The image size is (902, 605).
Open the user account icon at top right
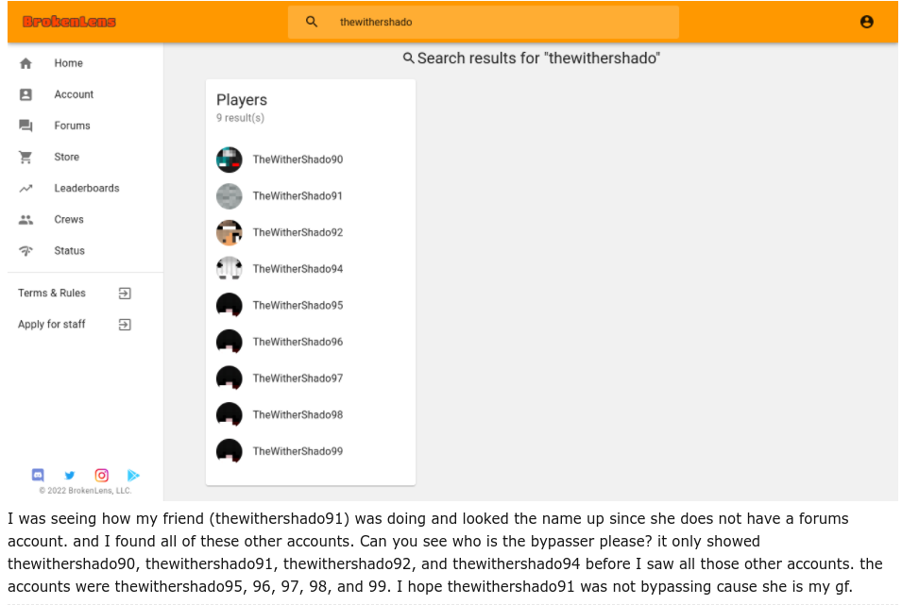click(866, 22)
